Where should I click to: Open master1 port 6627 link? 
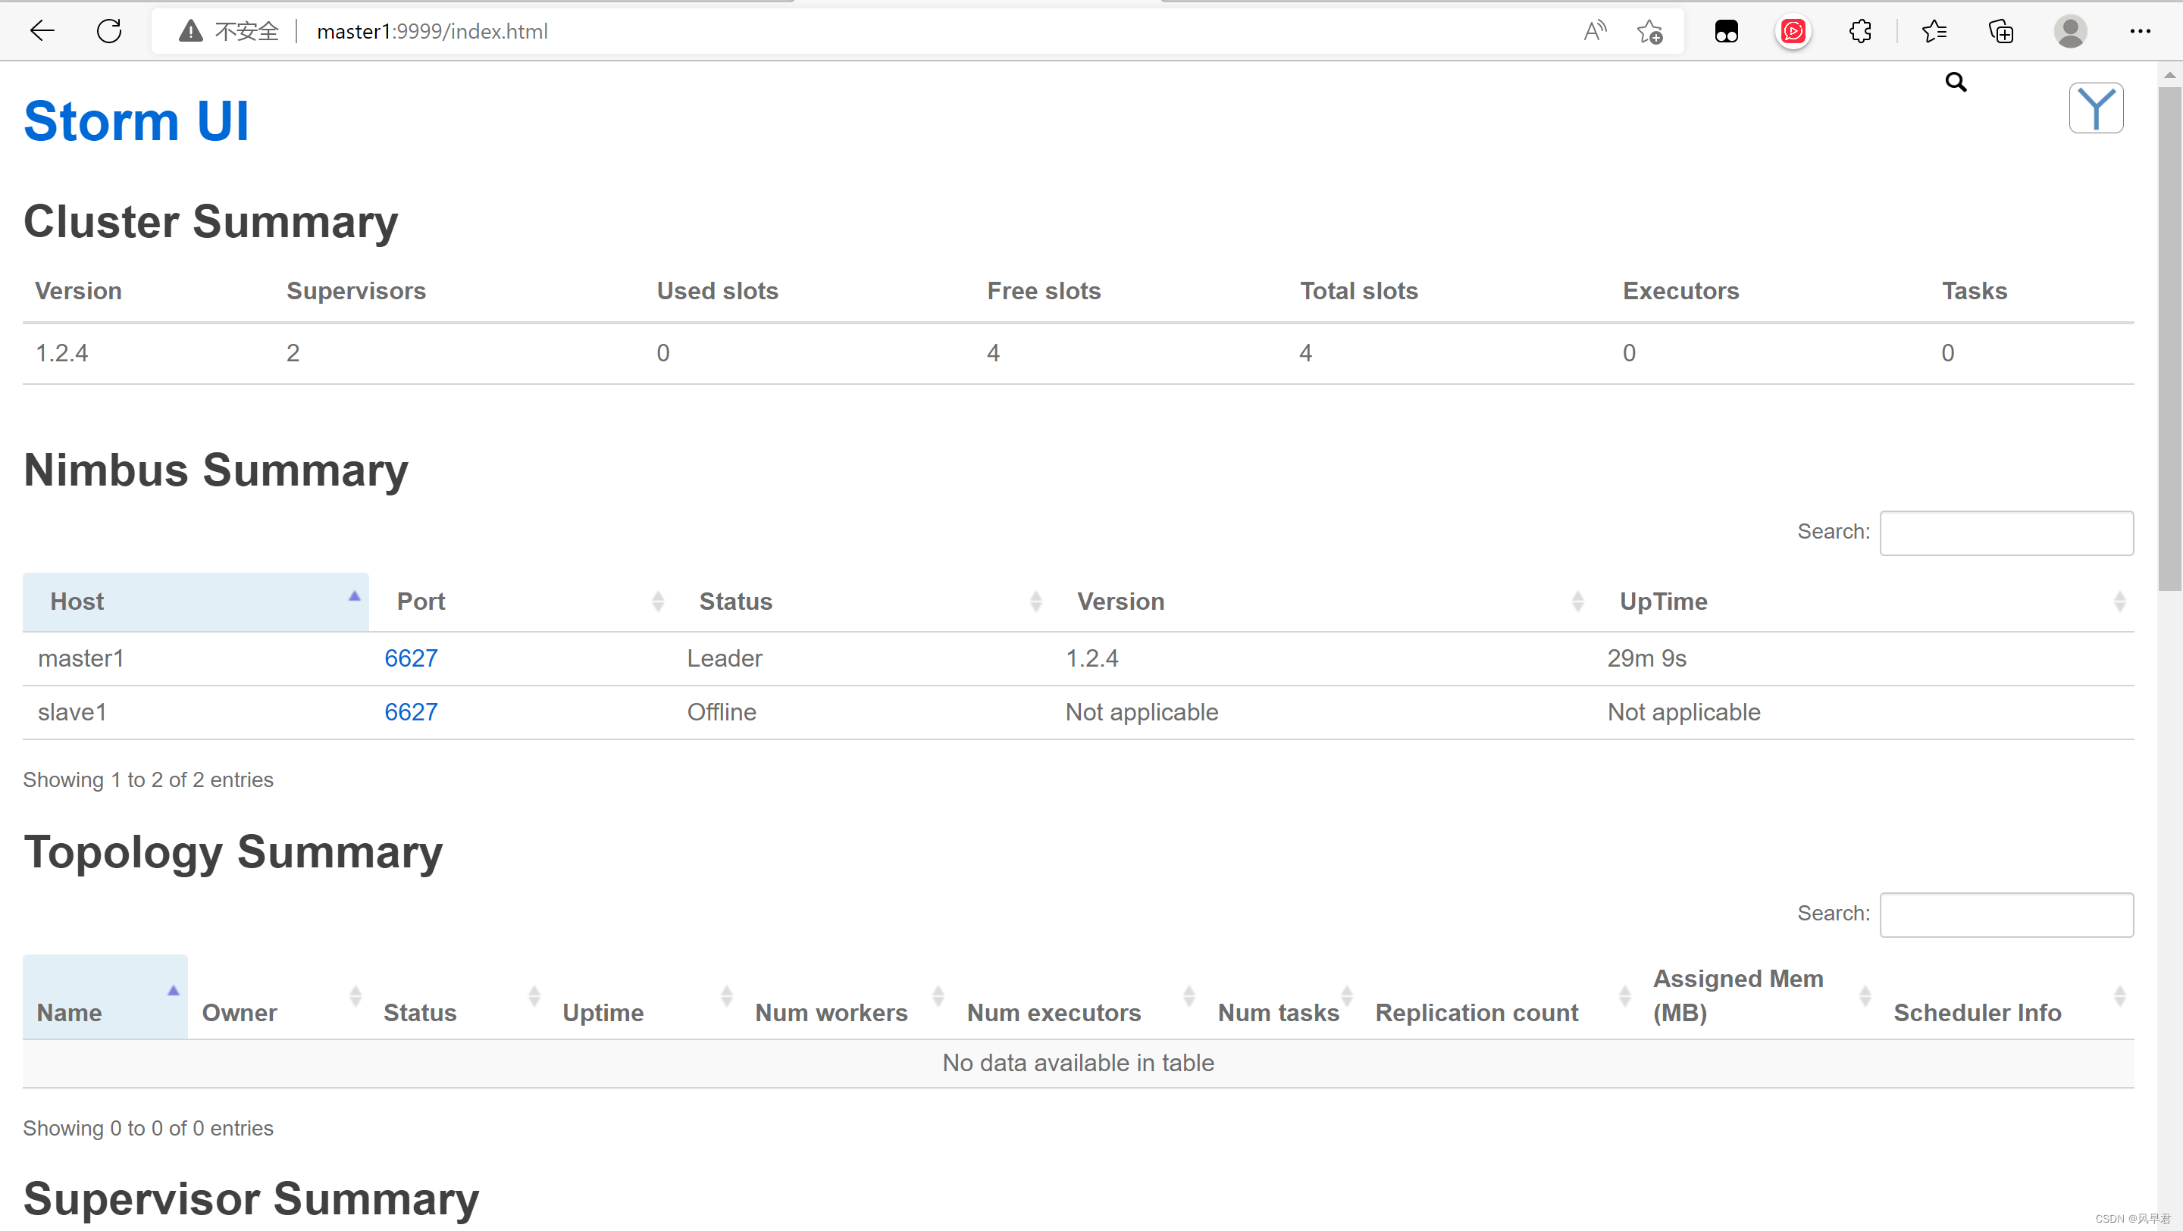click(411, 658)
